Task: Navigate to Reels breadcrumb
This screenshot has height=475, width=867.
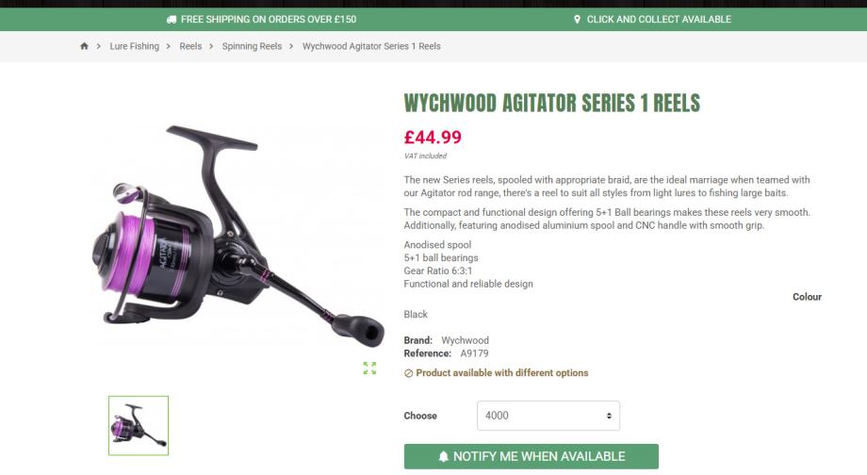Action: point(190,46)
